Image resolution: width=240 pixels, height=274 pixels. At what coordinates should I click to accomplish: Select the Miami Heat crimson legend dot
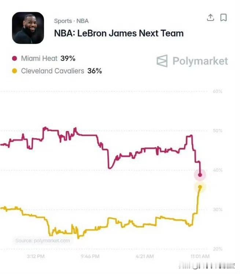pyautogui.click(x=15, y=59)
